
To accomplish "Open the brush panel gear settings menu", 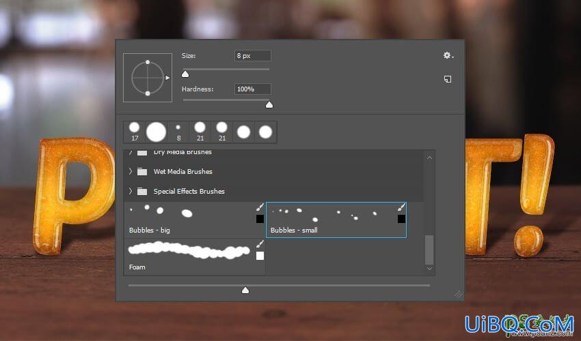I will 448,55.
